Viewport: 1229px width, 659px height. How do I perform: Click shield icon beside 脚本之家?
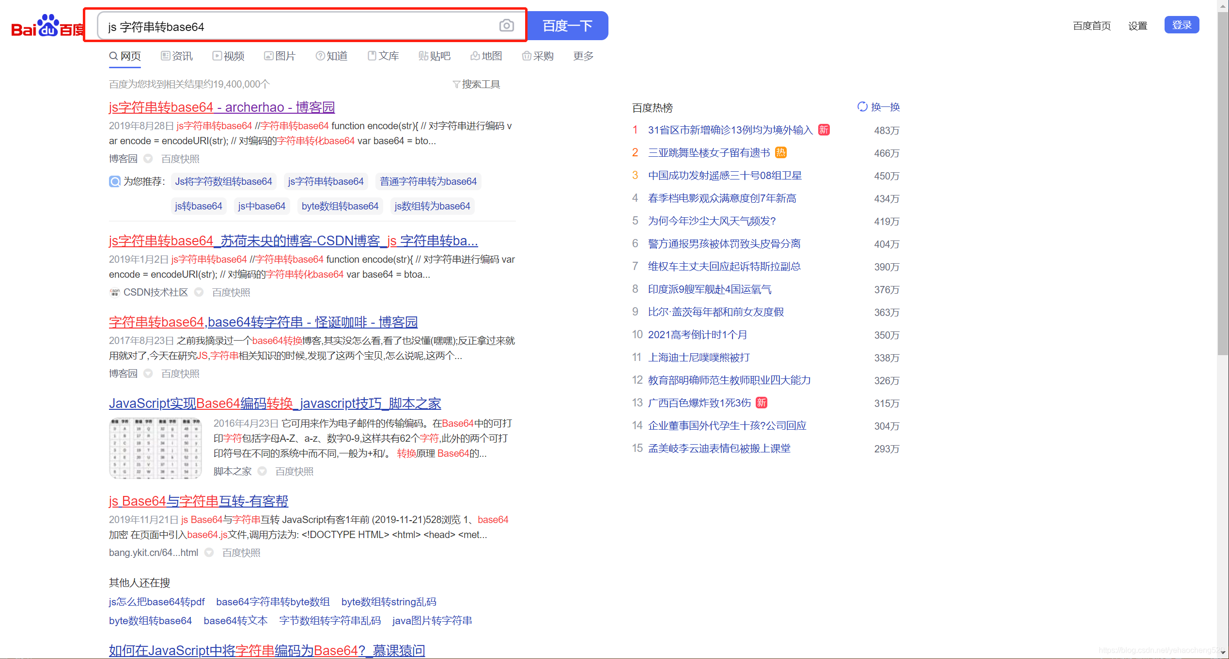click(x=262, y=471)
